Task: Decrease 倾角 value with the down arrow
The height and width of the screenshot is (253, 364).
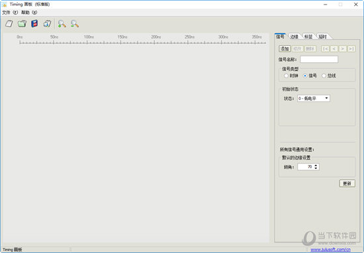Action: (316, 168)
